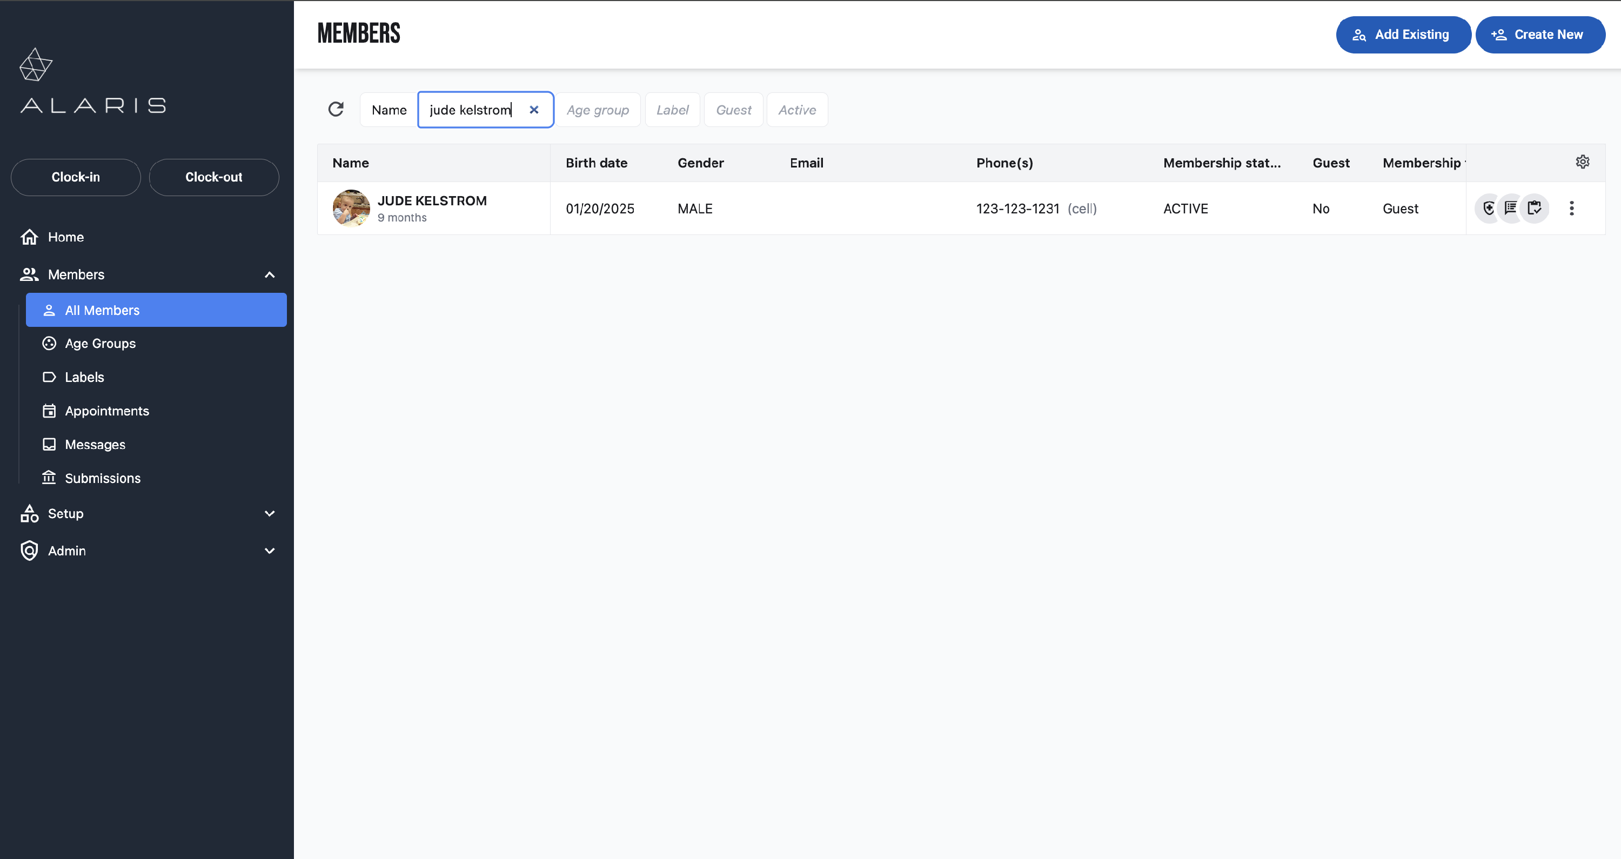Click the Clock-in button
Screen dimensions: 1621x859
[76, 177]
